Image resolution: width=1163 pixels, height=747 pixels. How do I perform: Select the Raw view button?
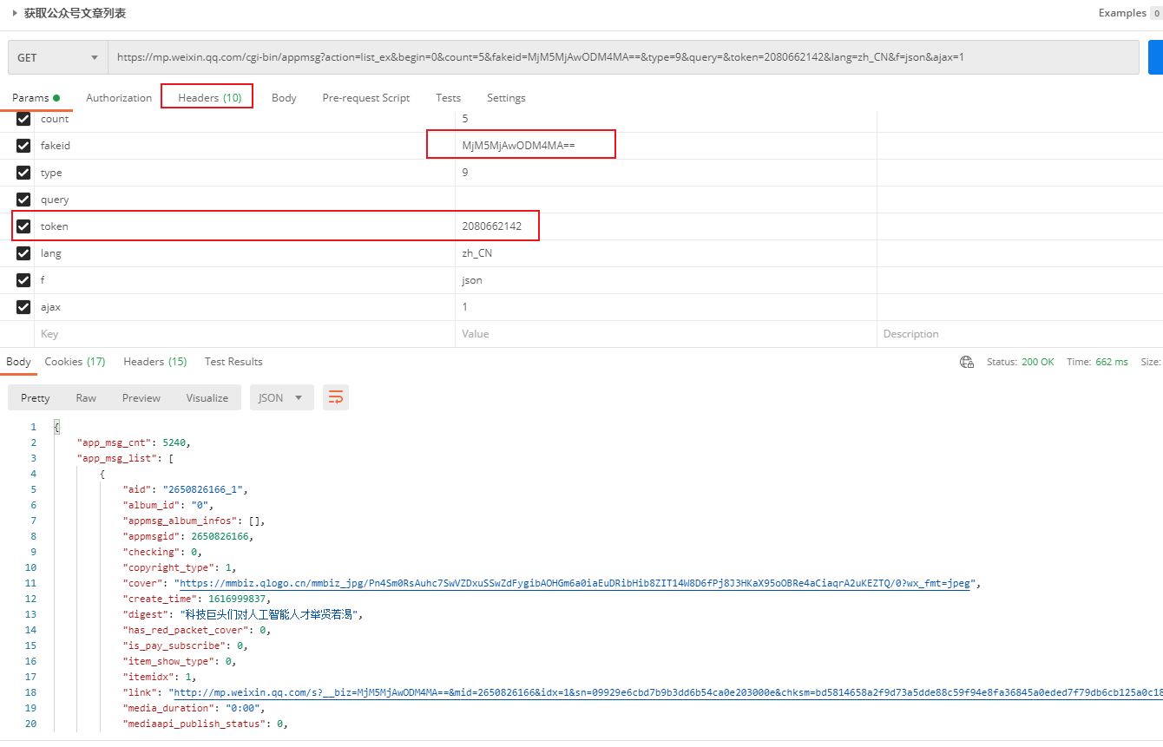click(x=86, y=398)
